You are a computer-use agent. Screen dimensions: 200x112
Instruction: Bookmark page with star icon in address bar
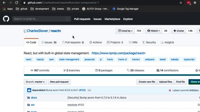click(181, 3)
